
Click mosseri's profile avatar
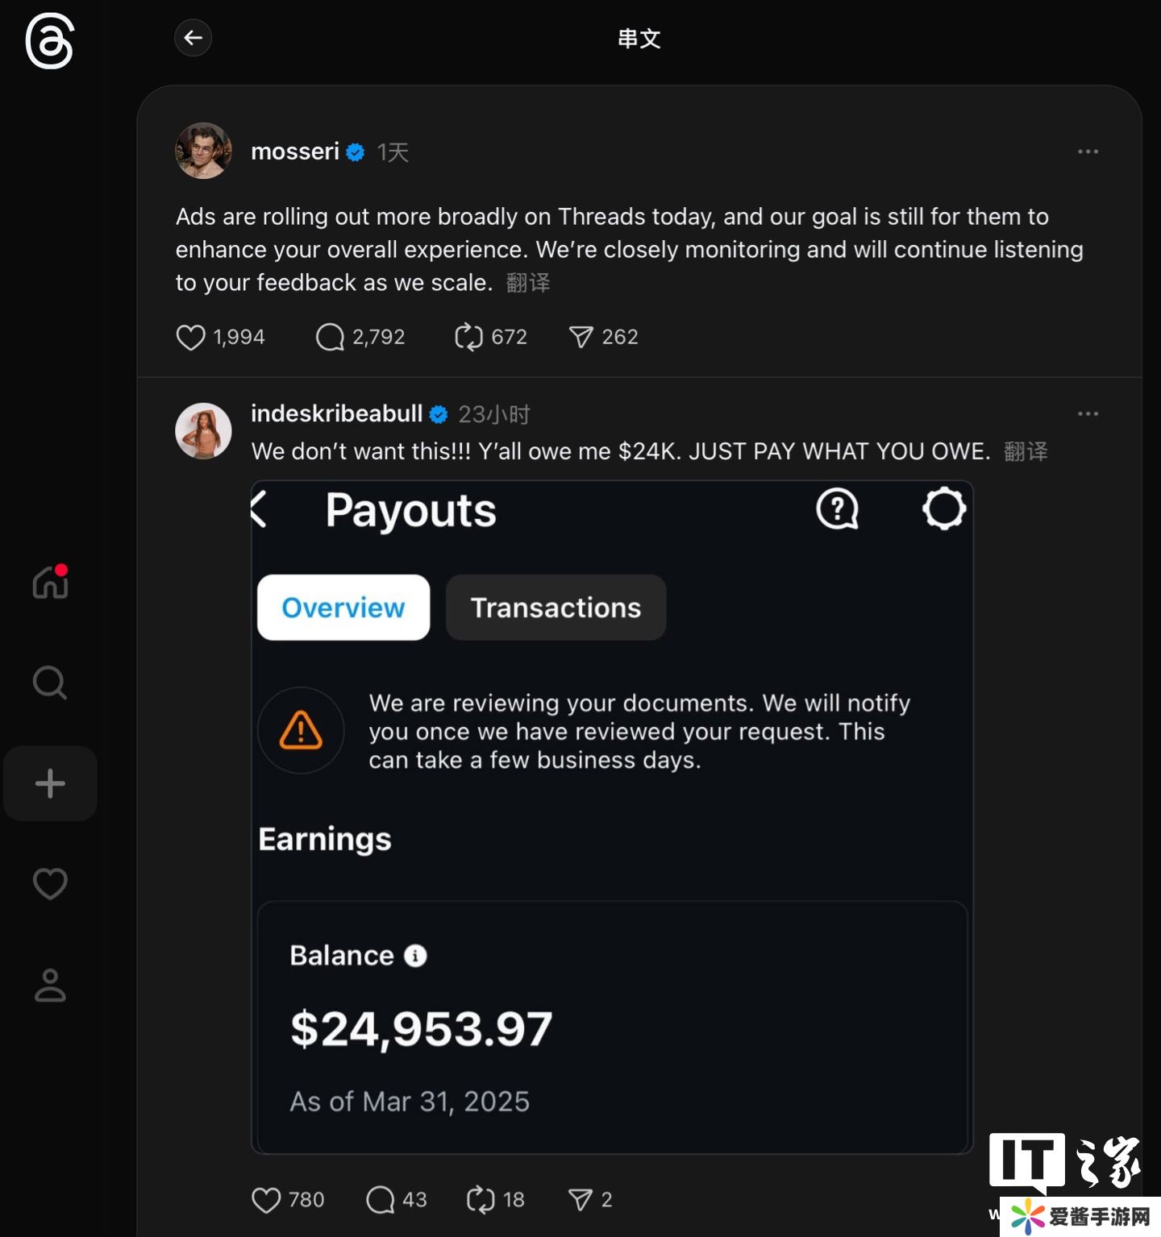pos(203,151)
